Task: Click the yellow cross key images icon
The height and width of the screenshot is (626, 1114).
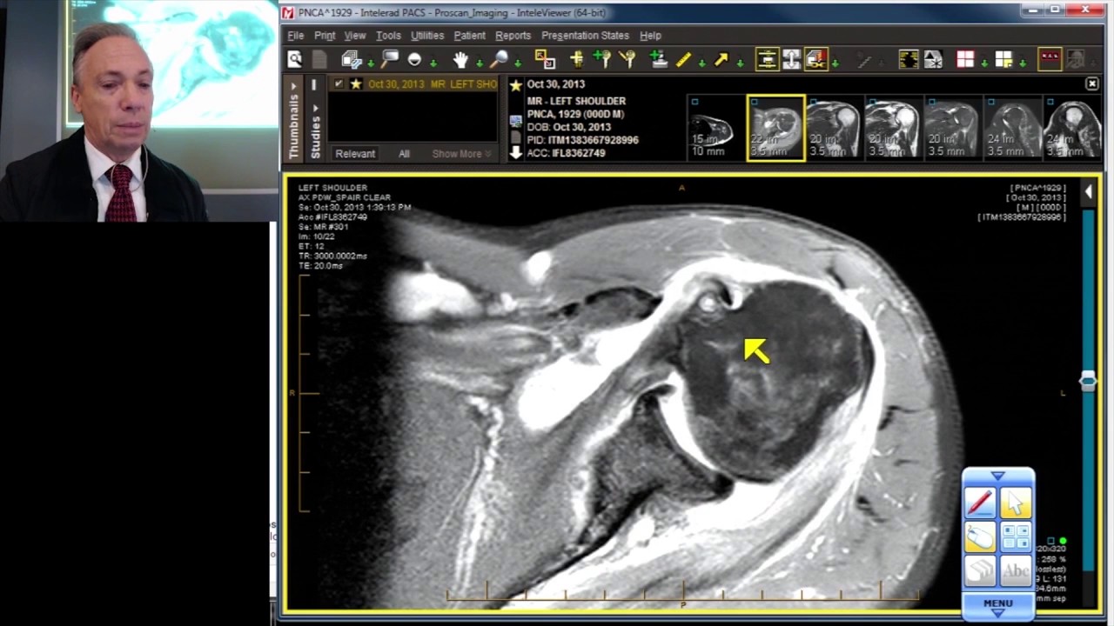Action: [576, 59]
